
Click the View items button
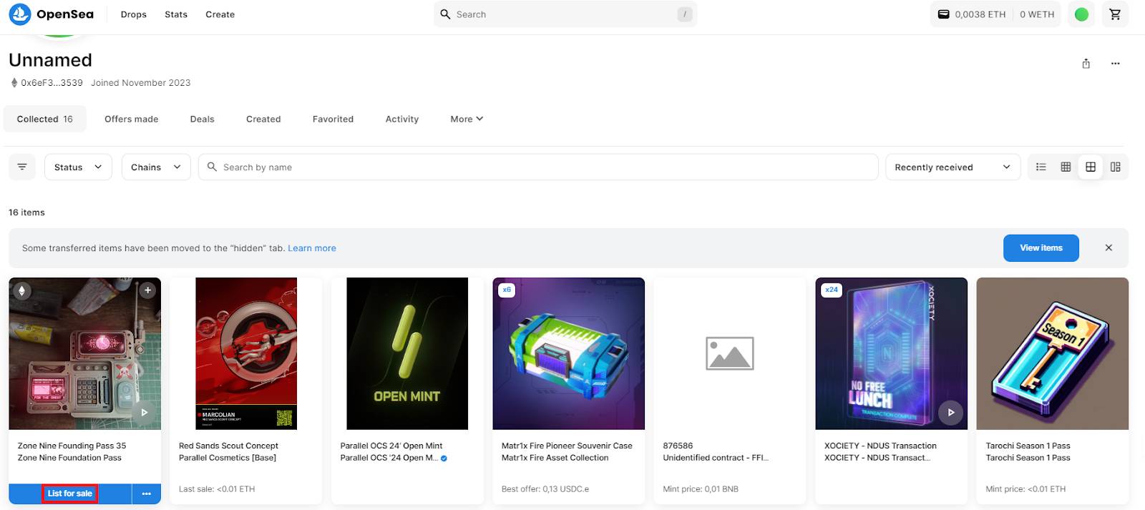[1041, 247]
